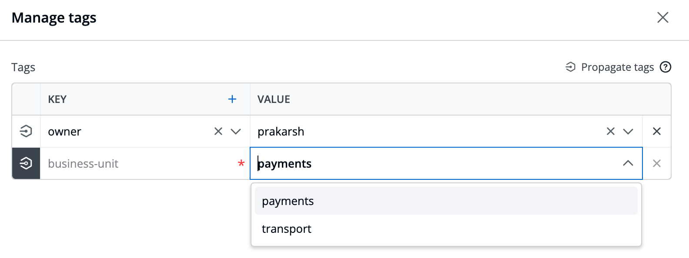Expand the prakarsh value dropdown
This screenshot has height=258, width=689.
(628, 131)
